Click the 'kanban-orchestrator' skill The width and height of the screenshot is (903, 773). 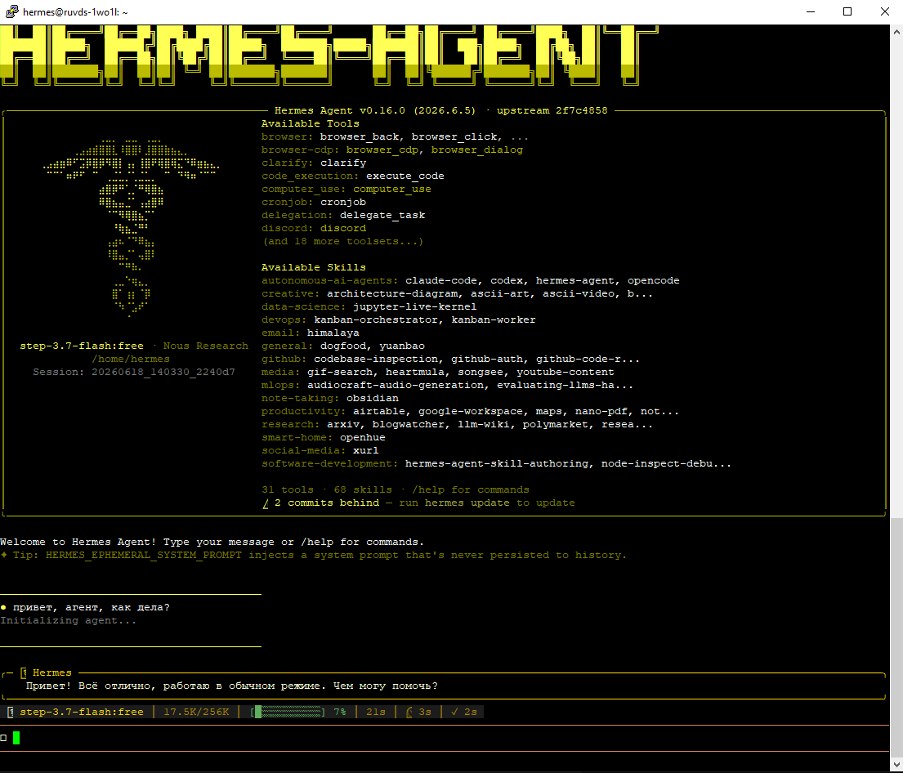point(375,319)
